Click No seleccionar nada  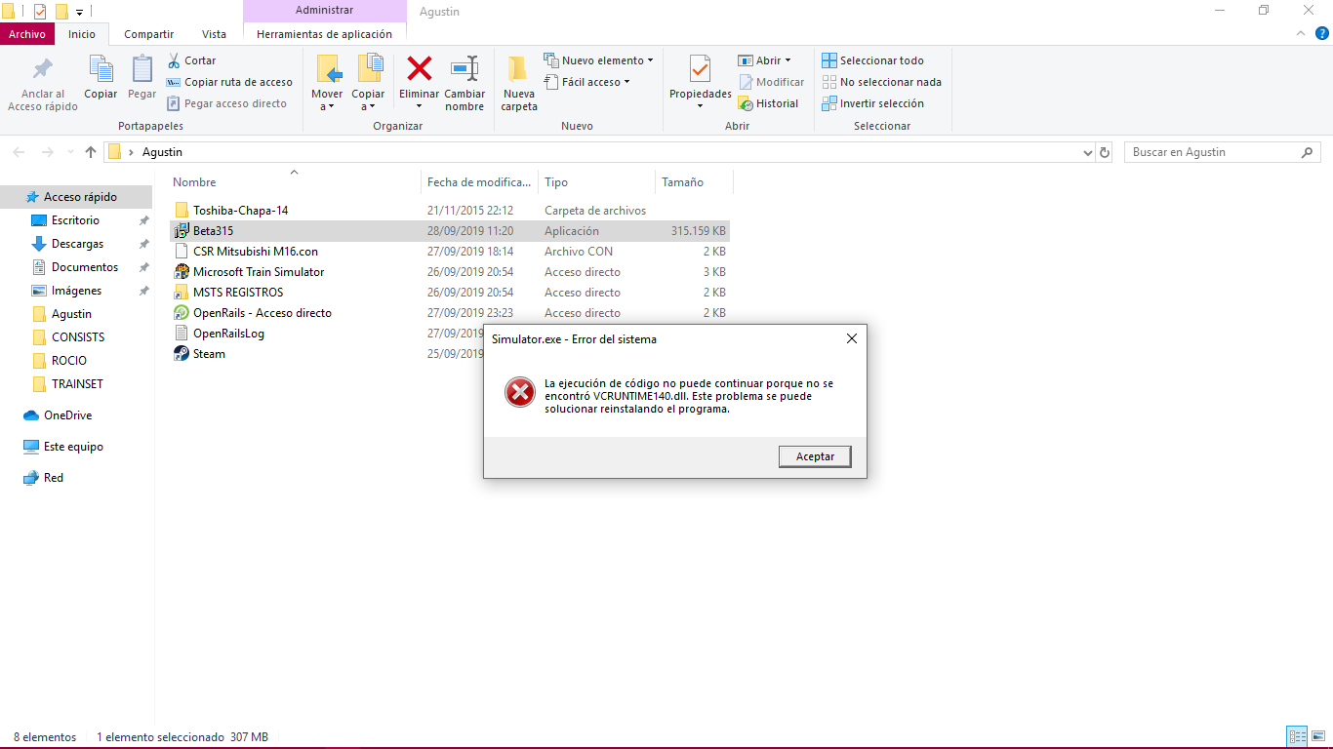pyautogui.click(x=881, y=82)
